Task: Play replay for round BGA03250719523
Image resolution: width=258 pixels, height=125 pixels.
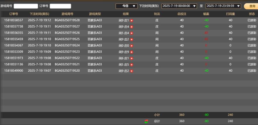Action: (x=132, y=52)
